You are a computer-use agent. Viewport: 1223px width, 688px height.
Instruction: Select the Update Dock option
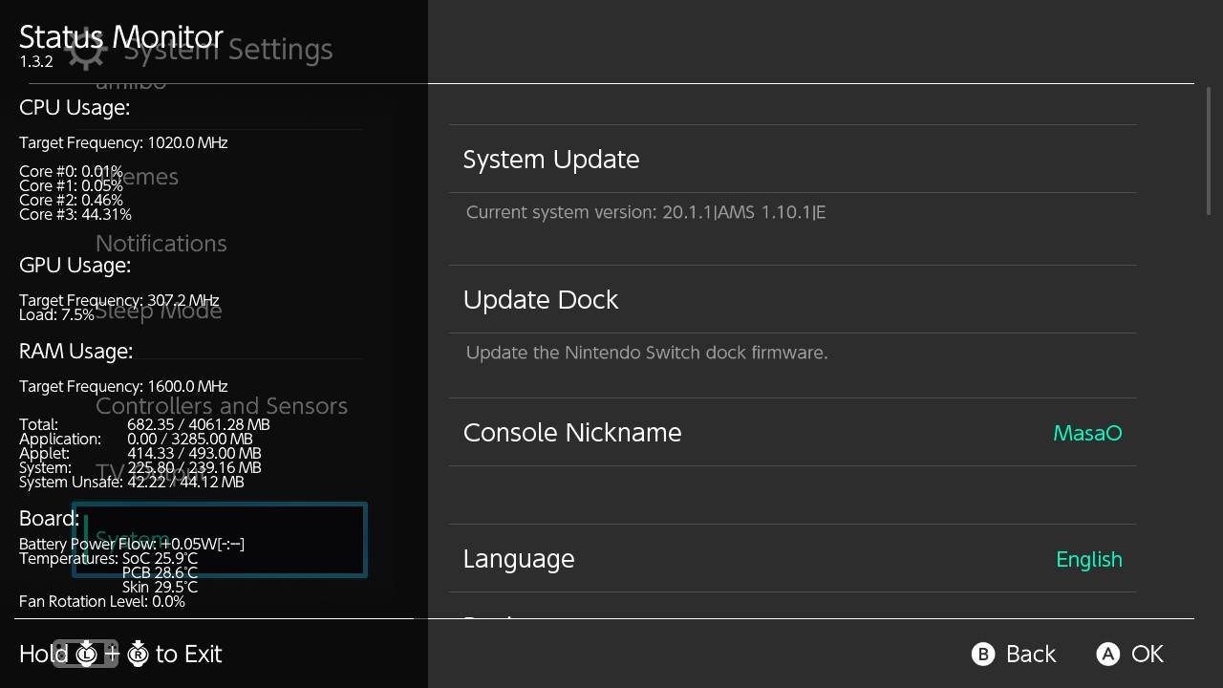(x=792, y=299)
